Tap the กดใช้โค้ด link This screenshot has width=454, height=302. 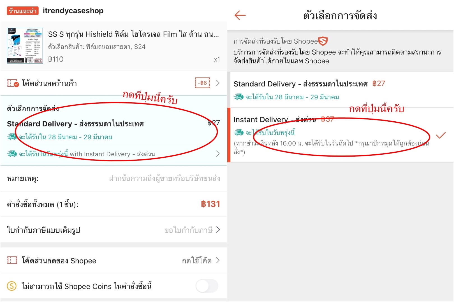click(x=197, y=261)
